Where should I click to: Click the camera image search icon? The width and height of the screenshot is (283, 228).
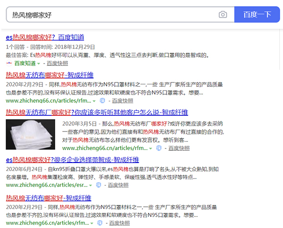click(223, 15)
